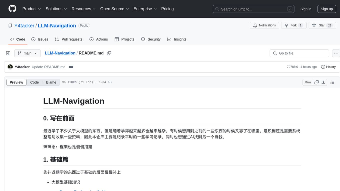The width and height of the screenshot is (340, 191).
Task: Toggle the file tree side panel
Action: tap(8, 53)
